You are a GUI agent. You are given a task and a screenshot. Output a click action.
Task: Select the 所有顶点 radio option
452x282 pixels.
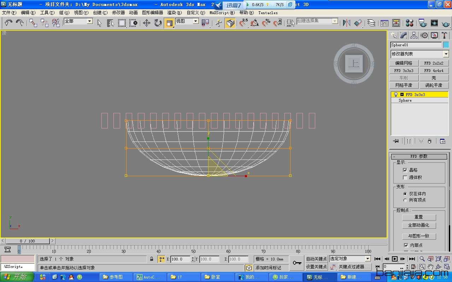point(405,200)
